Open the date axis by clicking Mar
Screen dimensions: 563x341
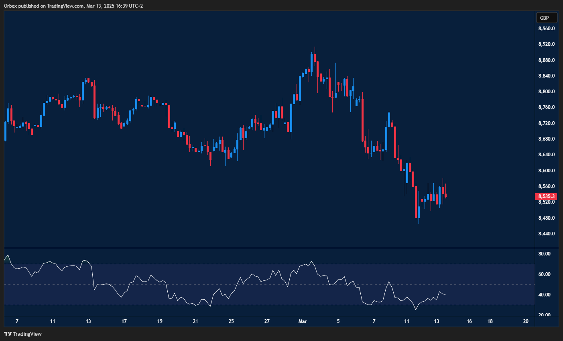pos(302,321)
